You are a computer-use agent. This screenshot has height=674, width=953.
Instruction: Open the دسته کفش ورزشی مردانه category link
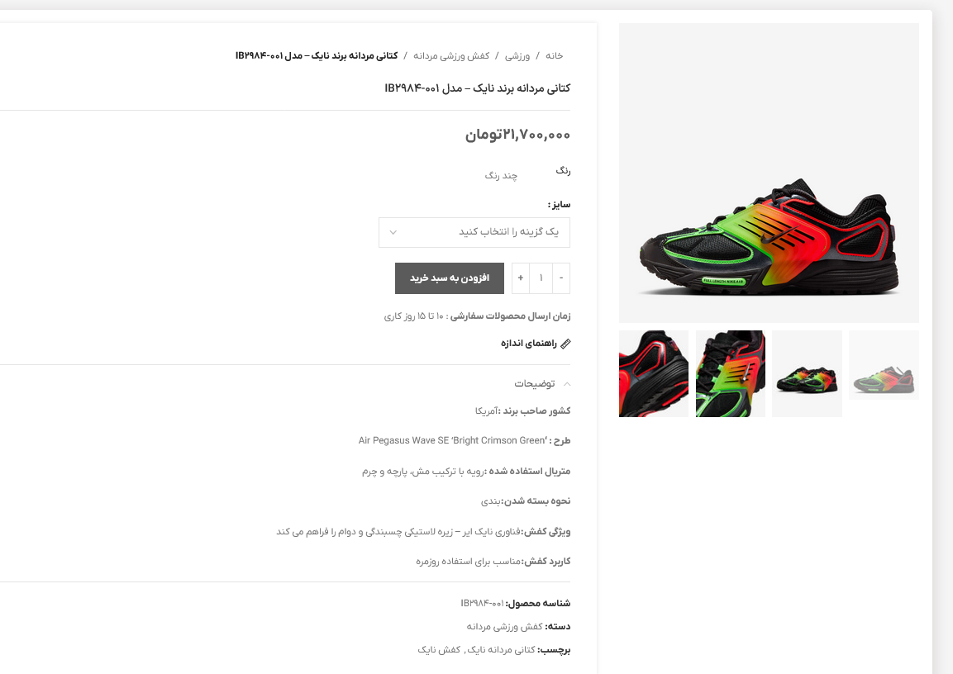tap(504, 627)
